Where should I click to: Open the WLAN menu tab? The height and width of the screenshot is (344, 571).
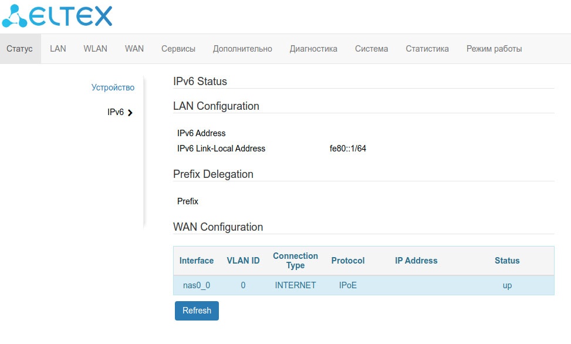(95, 49)
